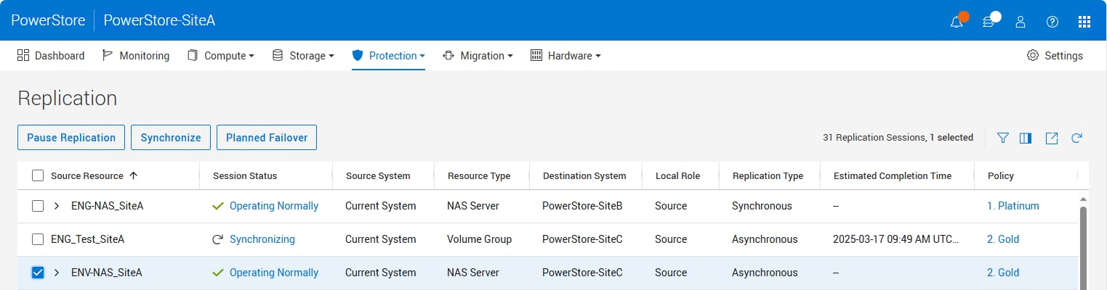Uncheck the ENV-NAS_SiteA row checkbox

[39, 273]
